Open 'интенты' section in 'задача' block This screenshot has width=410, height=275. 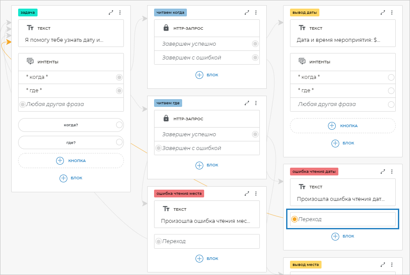pos(48,62)
